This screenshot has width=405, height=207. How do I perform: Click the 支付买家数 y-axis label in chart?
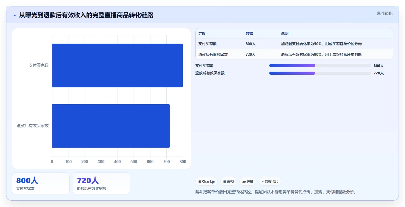(x=38, y=65)
